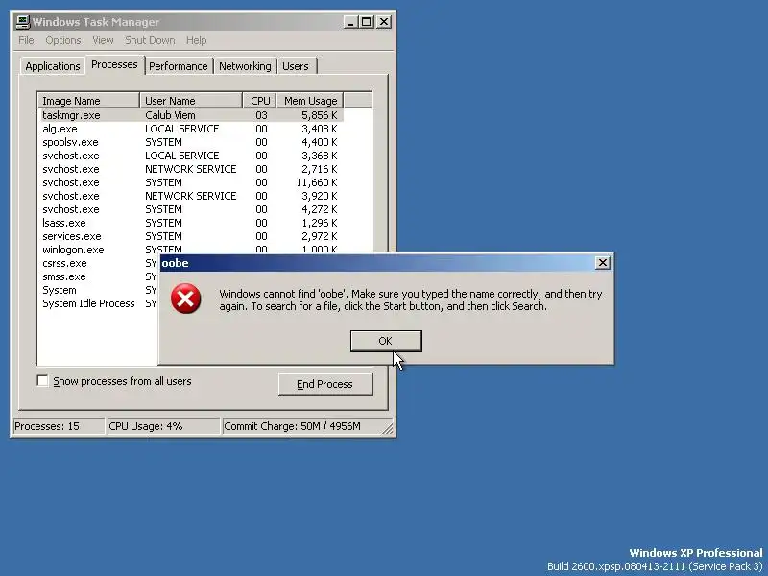This screenshot has height=576, width=768.
Task: Switch to the Applications tab
Action: pyautogui.click(x=53, y=66)
